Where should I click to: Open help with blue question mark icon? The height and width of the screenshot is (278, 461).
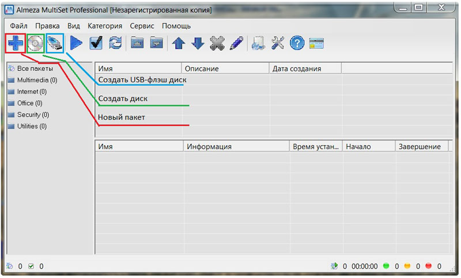pos(297,43)
